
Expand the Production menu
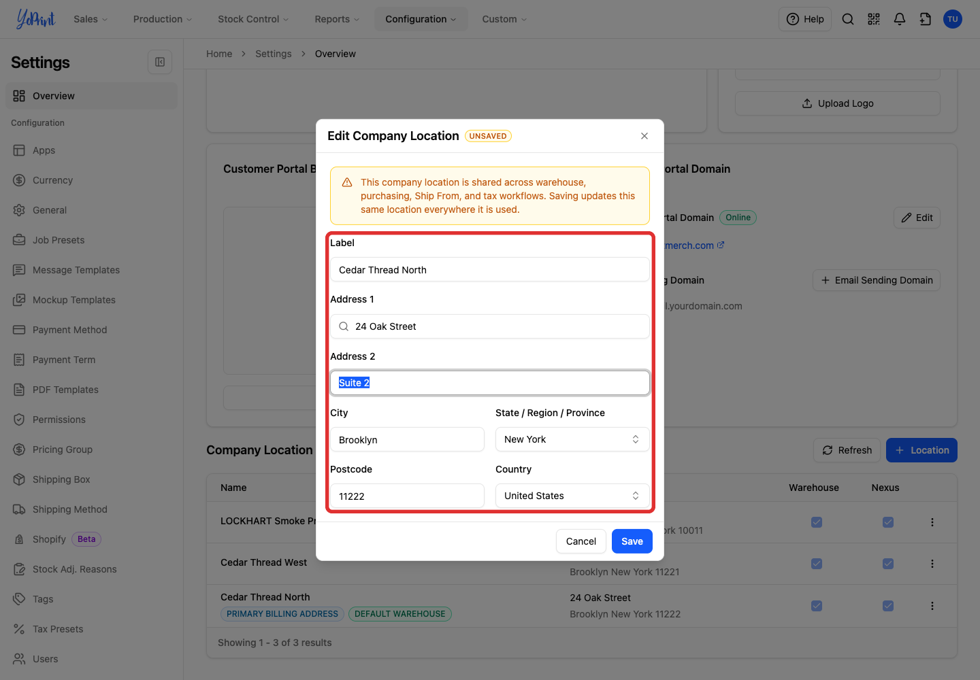coord(163,19)
